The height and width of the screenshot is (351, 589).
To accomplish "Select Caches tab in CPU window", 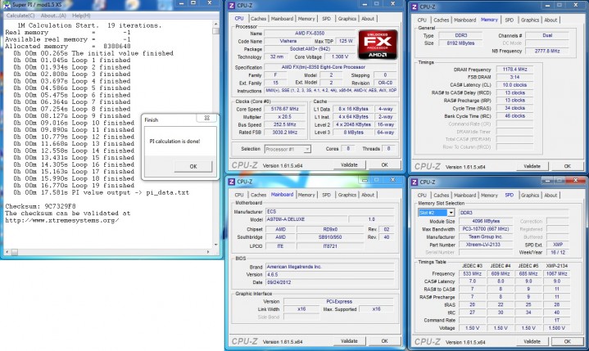I will [258, 19].
